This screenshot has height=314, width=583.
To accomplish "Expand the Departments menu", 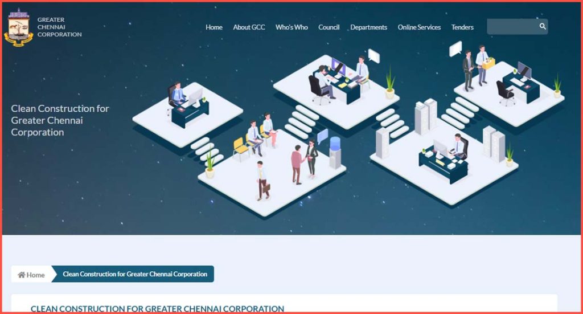I will tap(368, 27).
